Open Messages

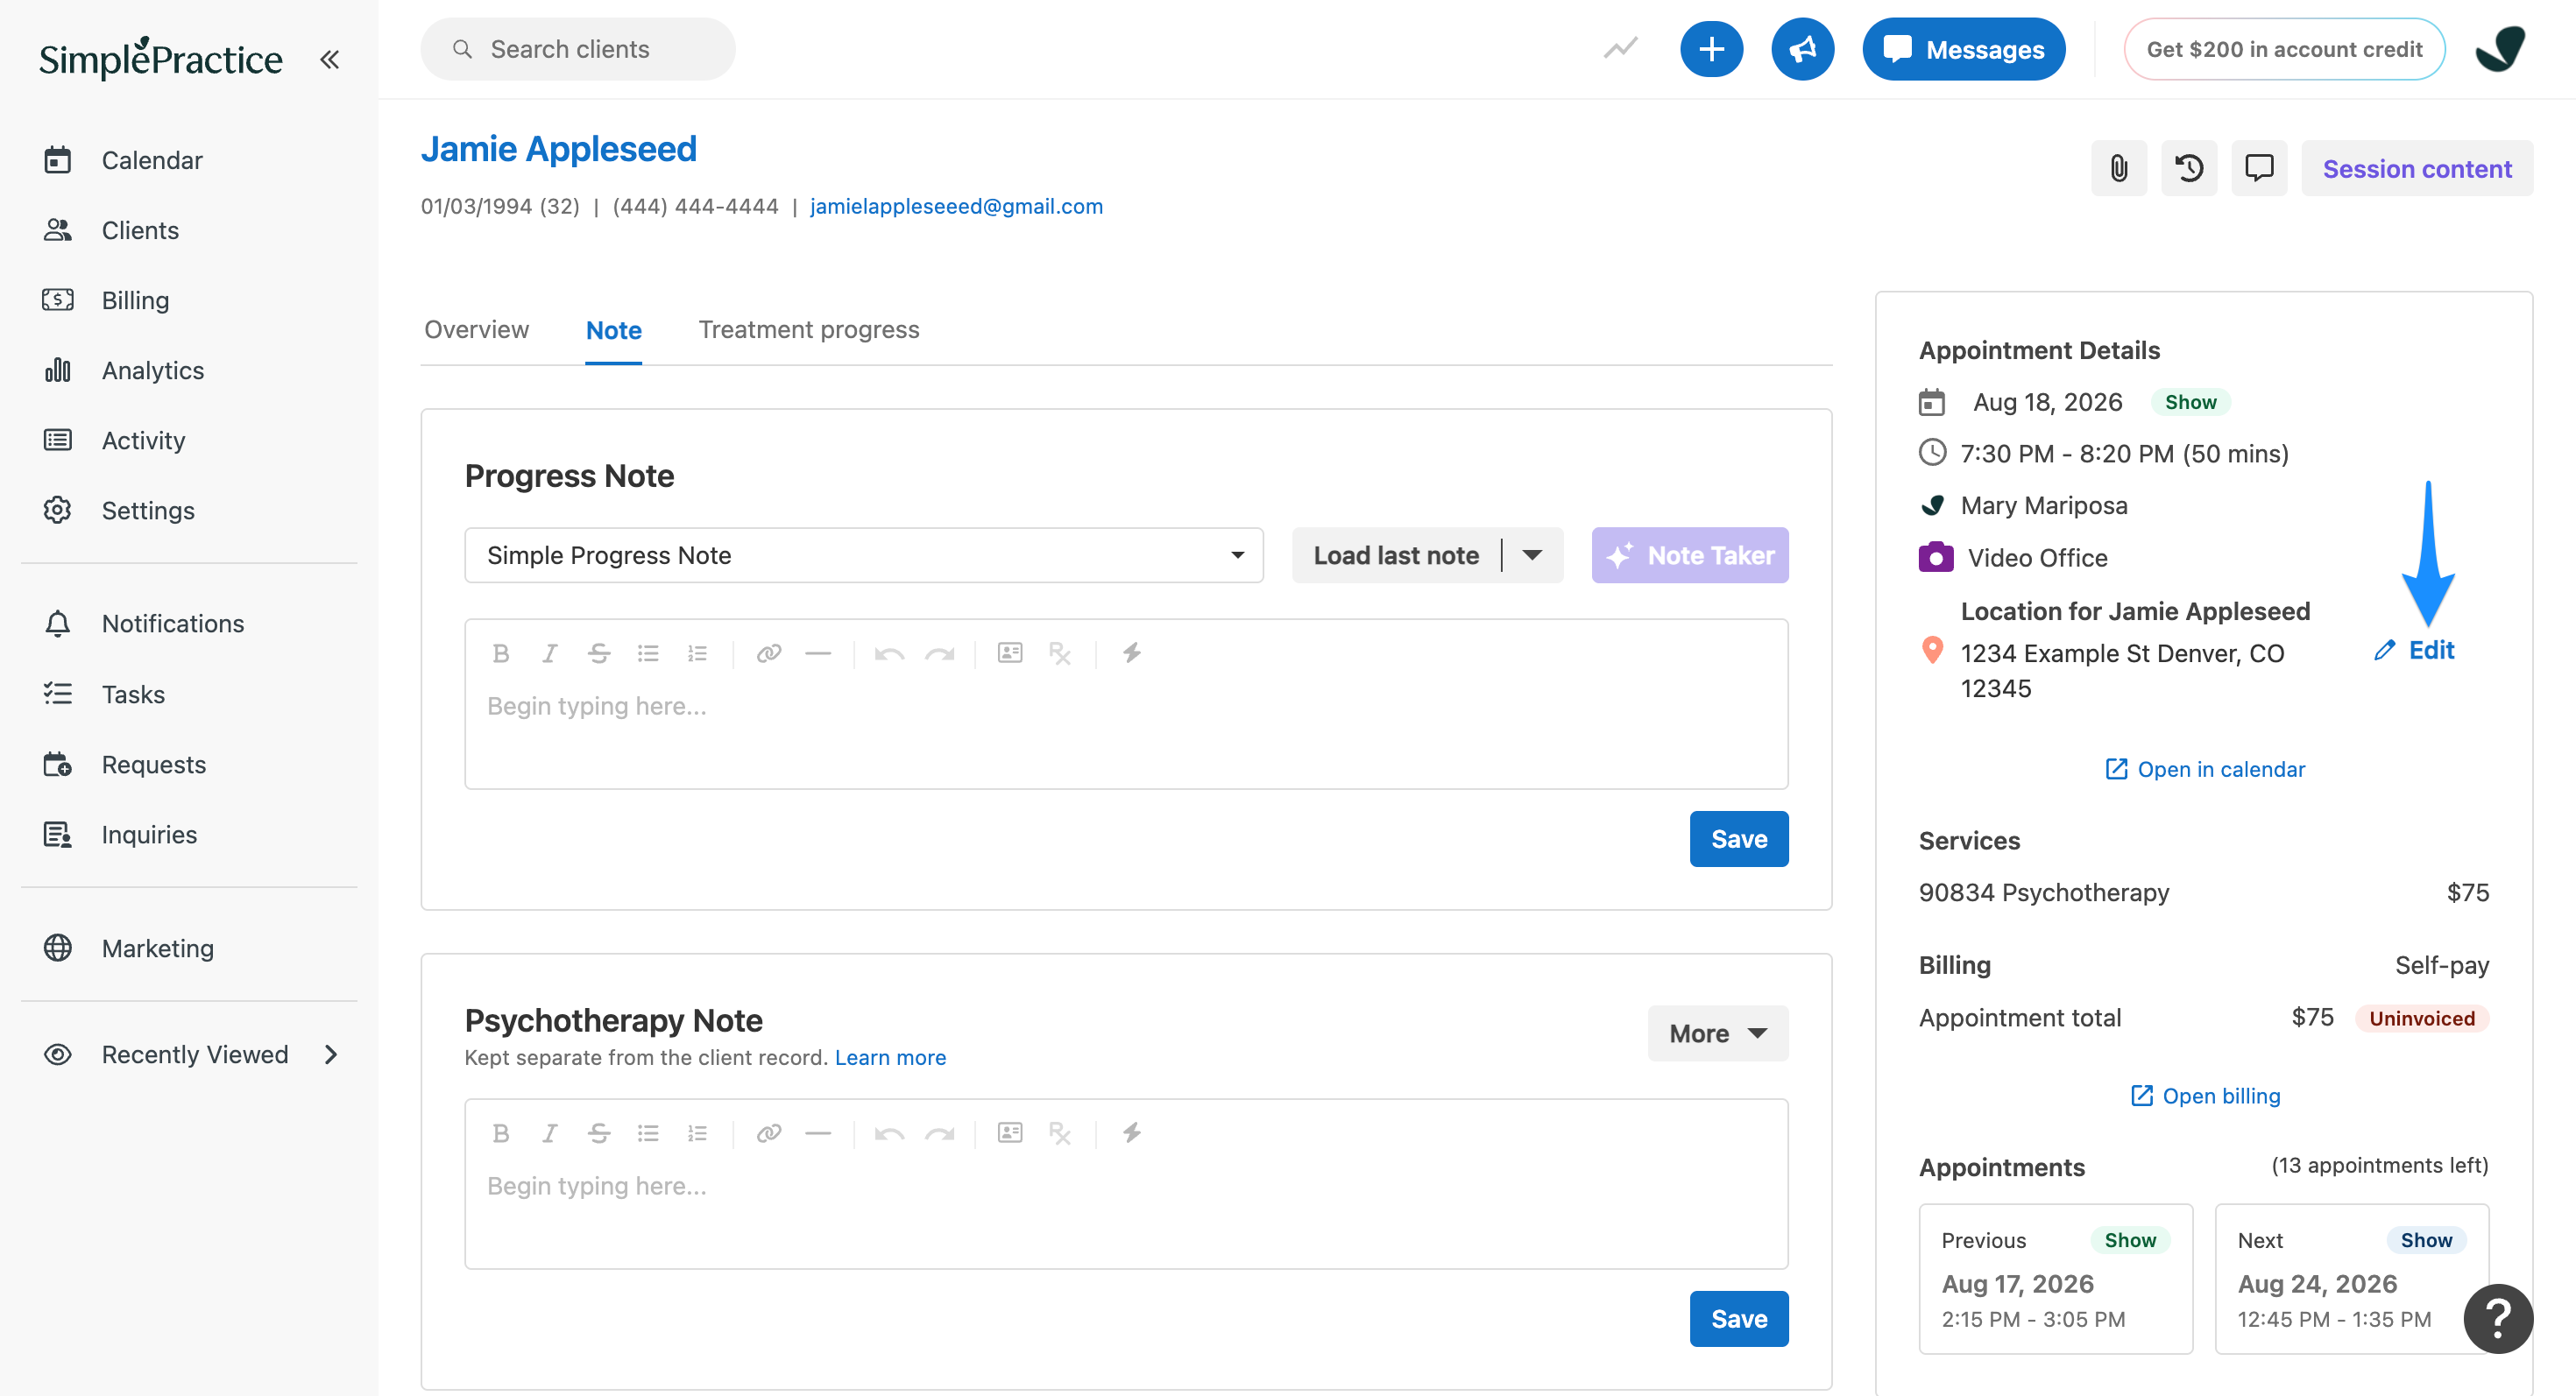(1963, 49)
